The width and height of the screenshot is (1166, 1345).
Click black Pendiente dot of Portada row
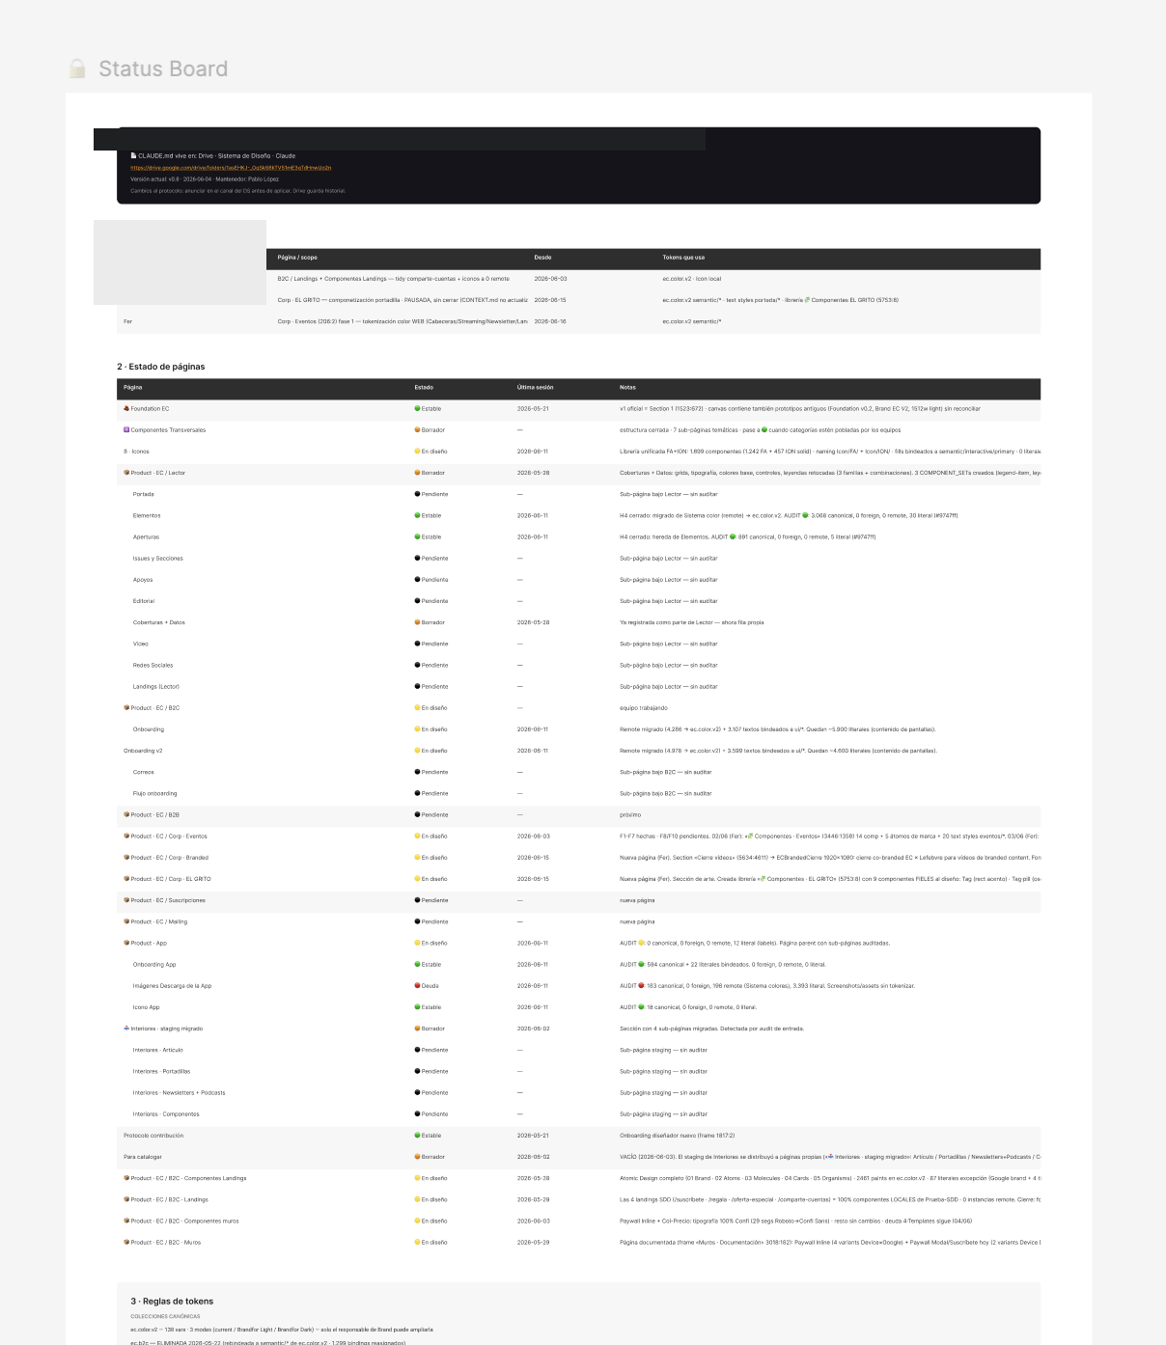coord(418,494)
